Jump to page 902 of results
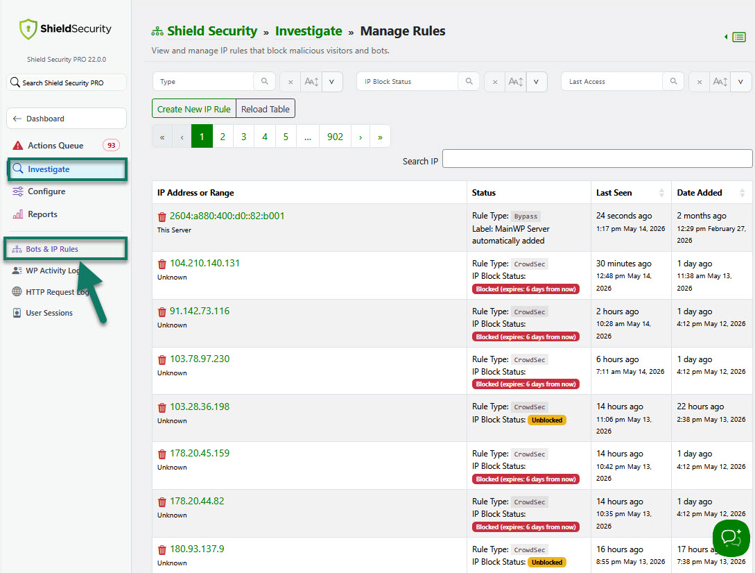 pyautogui.click(x=335, y=137)
